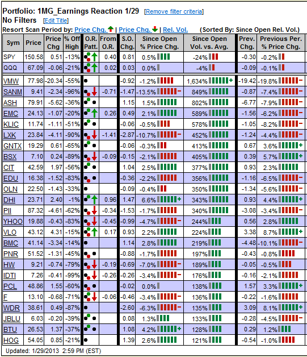This screenshot has height=357, width=307.
Task: Open the YHOO symbol link
Action: click(13, 222)
